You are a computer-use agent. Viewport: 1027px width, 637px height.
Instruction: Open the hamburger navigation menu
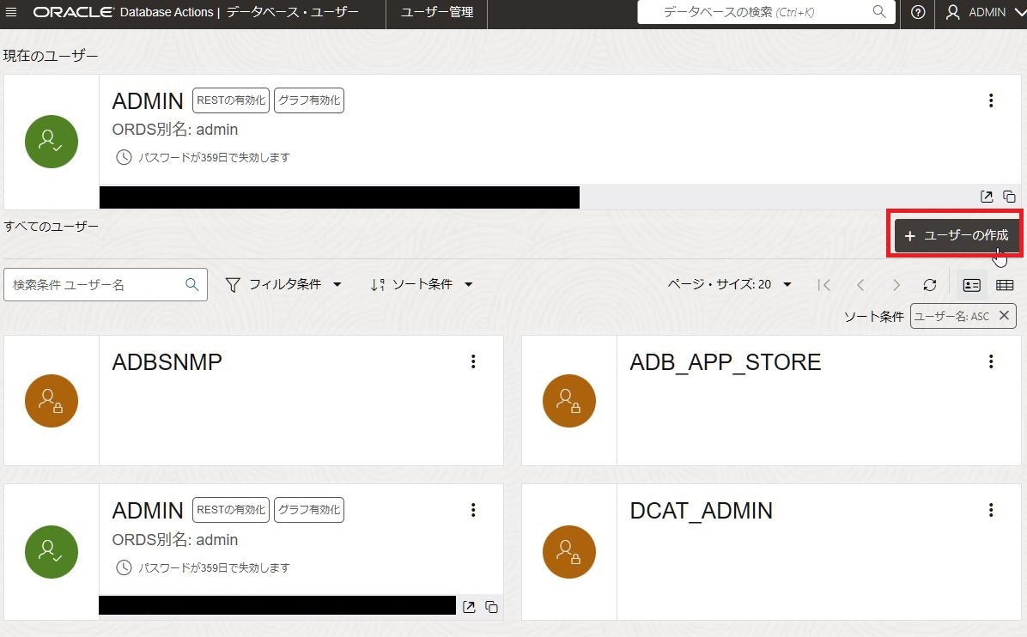click(11, 12)
